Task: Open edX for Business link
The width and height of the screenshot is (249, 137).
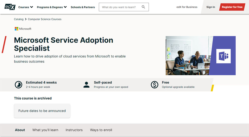Action: tap(187, 7)
